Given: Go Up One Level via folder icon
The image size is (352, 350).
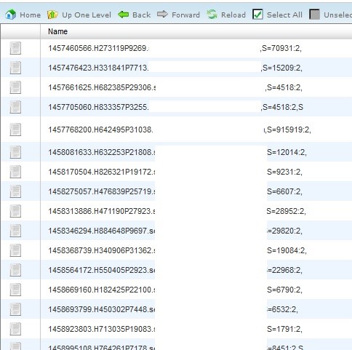Looking at the screenshot, I should (52, 15).
